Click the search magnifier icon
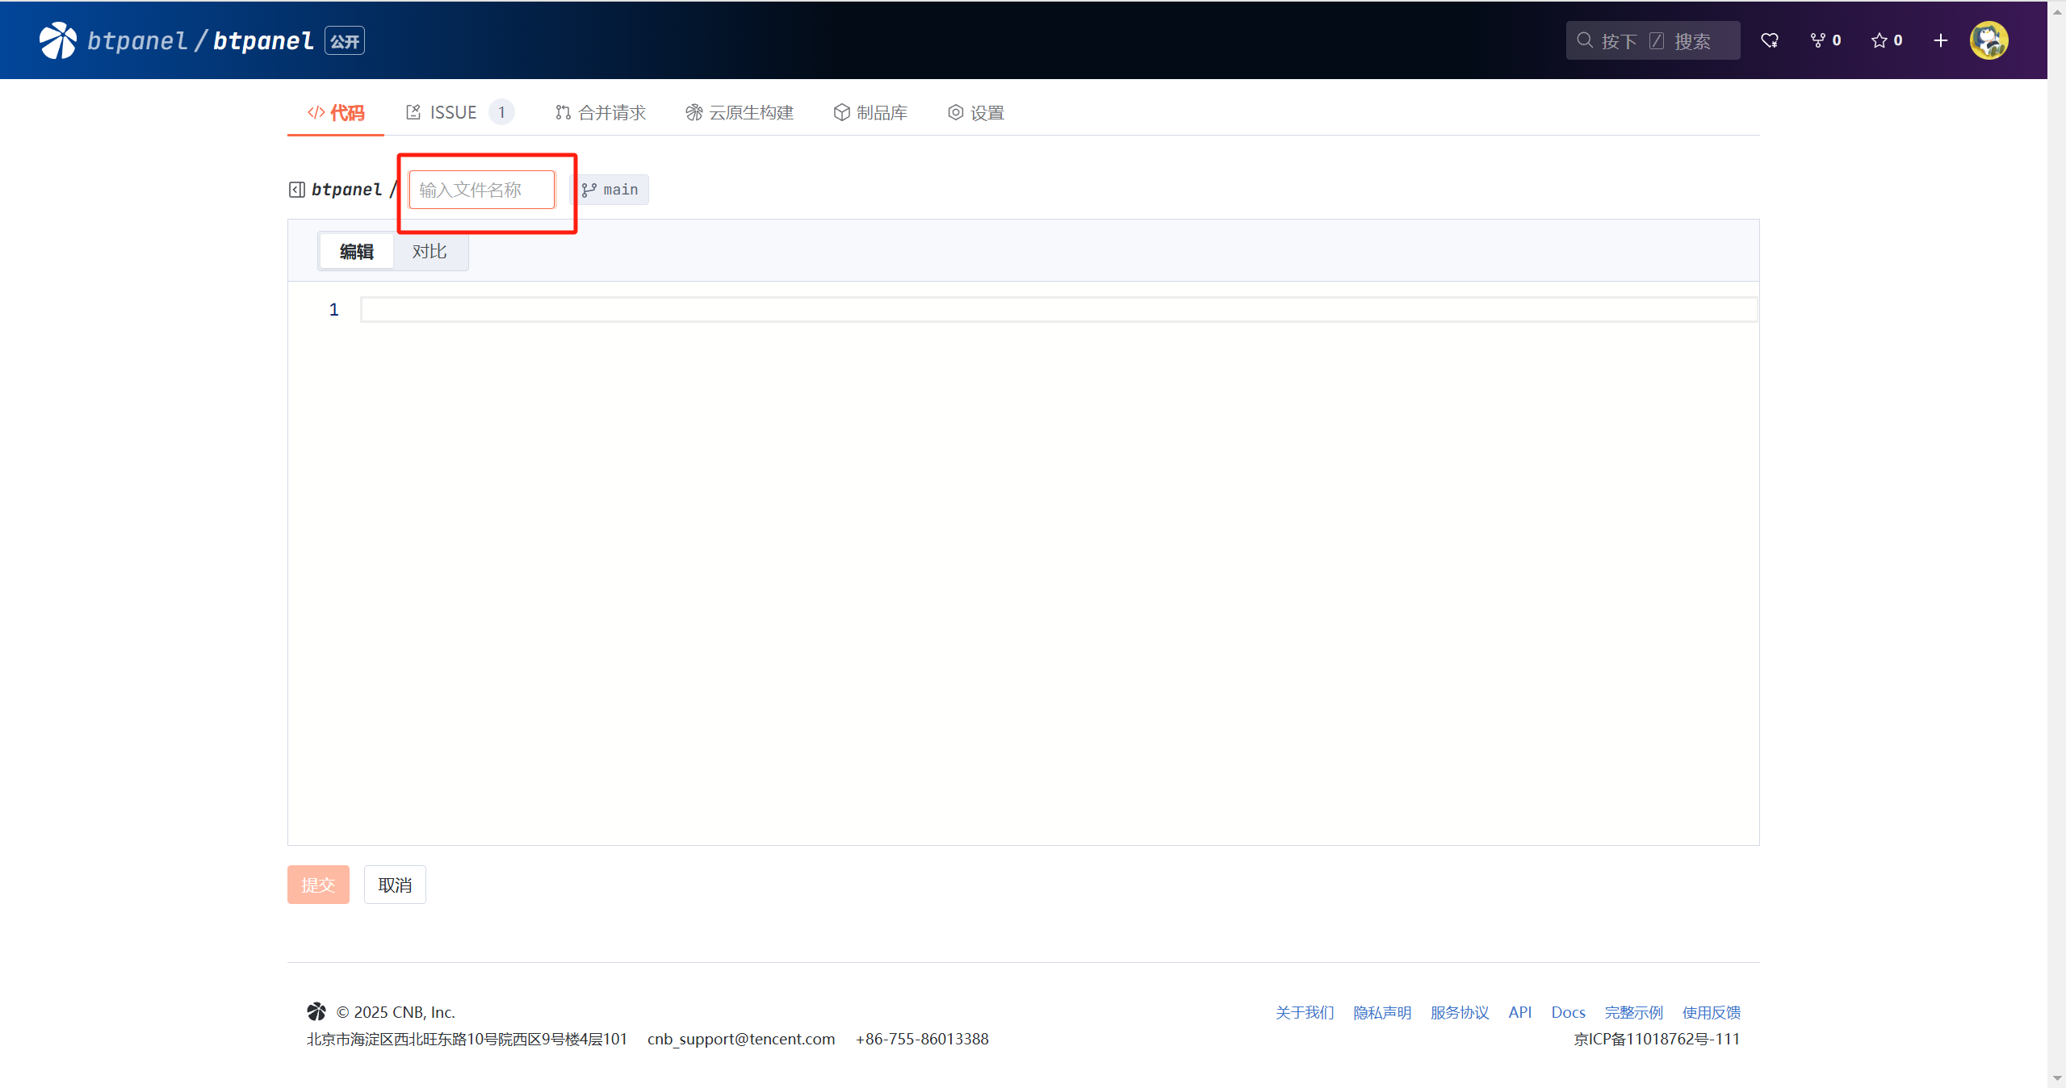 [1585, 40]
